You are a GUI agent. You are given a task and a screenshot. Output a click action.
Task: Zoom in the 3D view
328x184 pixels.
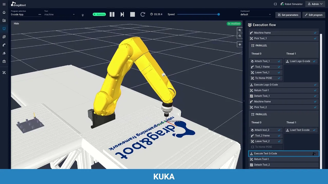coord(240,30)
